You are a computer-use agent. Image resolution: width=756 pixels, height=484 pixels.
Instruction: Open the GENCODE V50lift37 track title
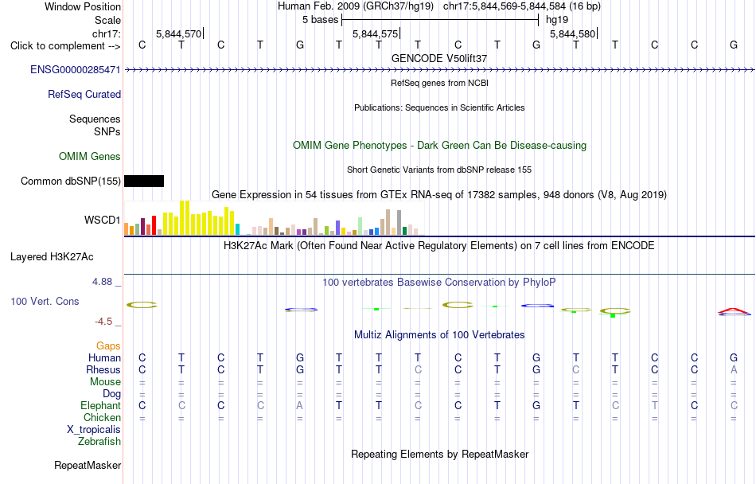click(x=439, y=58)
